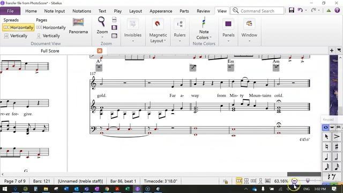The width and height of the screenshot is (343, 193).
Task: Open new tab with plus button
Action: click(x=332, y=50)
